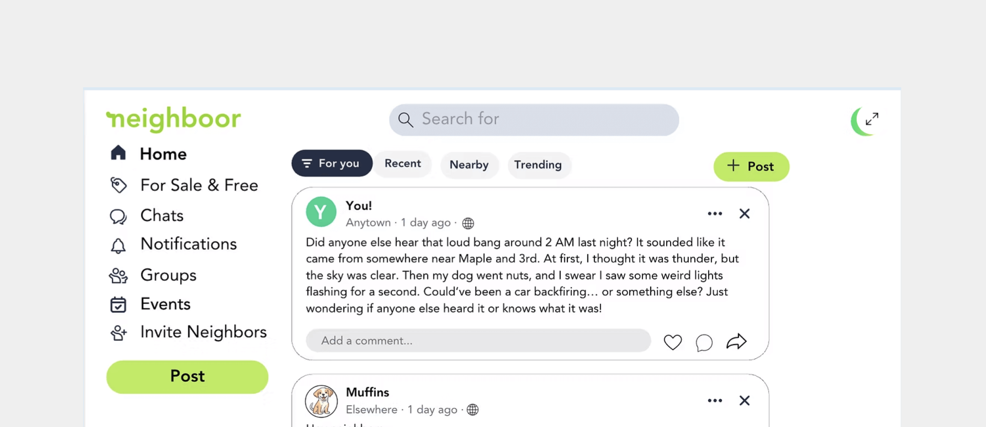Viewport: 986px width, 427px height.
Task: Share your post with the arrow icon
Action: (x=736, y=341)
